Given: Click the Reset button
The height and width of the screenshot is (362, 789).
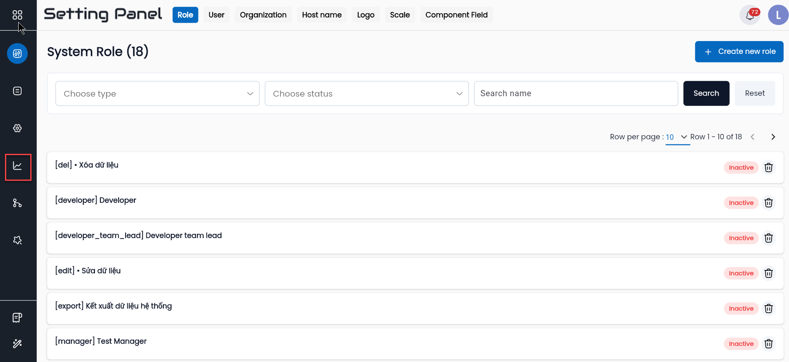Looking at the screenshot, I should 755,93.
